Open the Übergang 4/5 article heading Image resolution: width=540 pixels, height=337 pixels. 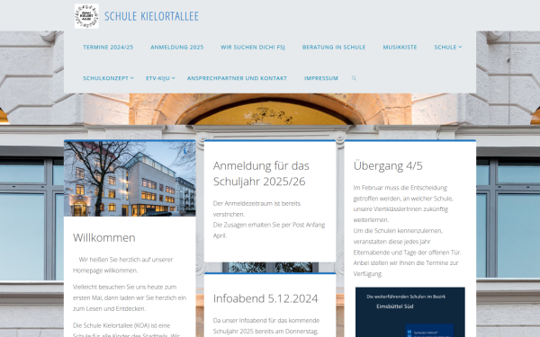[388, 165]
